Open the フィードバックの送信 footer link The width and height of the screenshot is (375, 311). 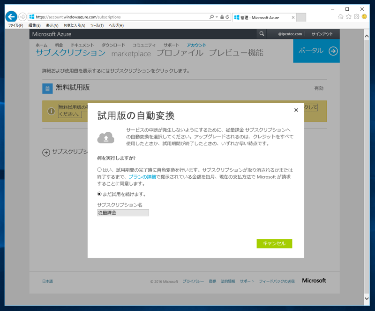coord(277,281)
